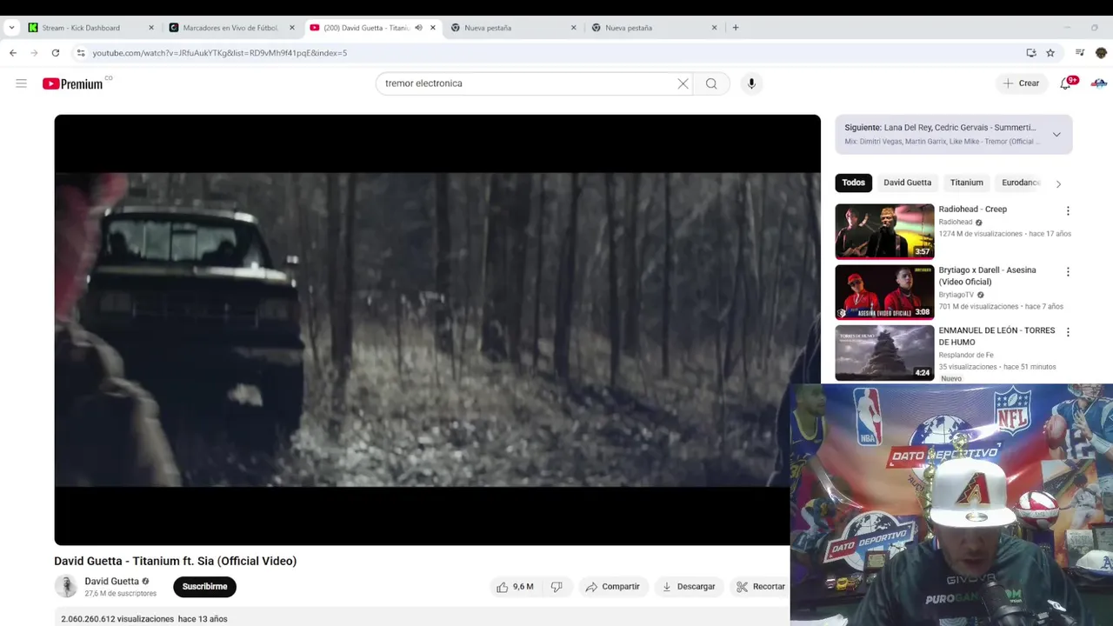Open David Guetta channel name link
The image size is (1113, 626).
[x=111, y=582]
